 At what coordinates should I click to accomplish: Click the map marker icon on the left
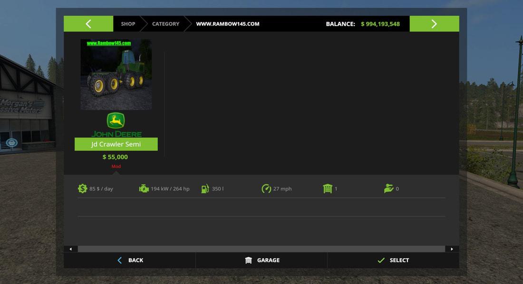(12, 142)
